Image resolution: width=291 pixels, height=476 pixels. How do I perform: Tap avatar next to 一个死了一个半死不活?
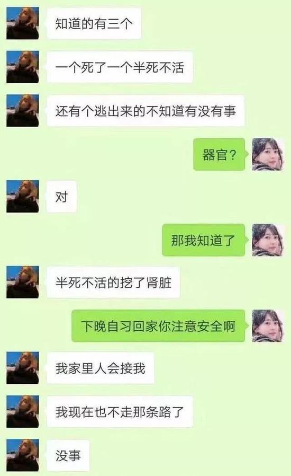coord(23,67)
